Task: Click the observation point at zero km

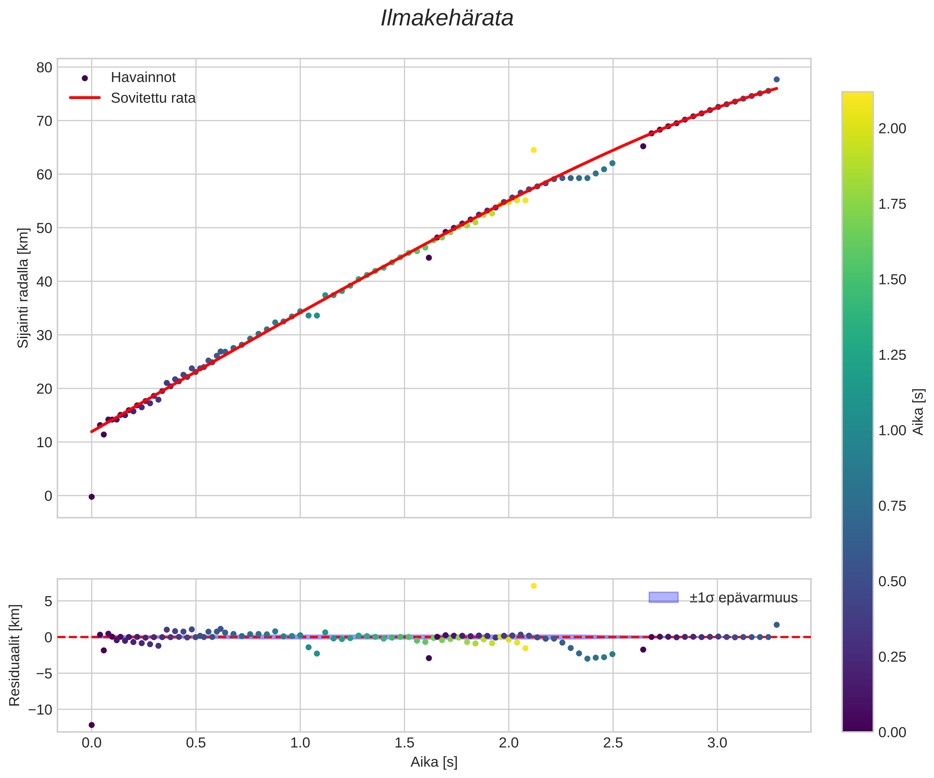Action: coord(91,497)
